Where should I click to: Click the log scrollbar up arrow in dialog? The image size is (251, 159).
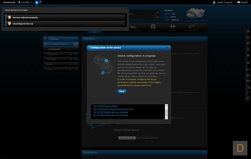[166, 106]
